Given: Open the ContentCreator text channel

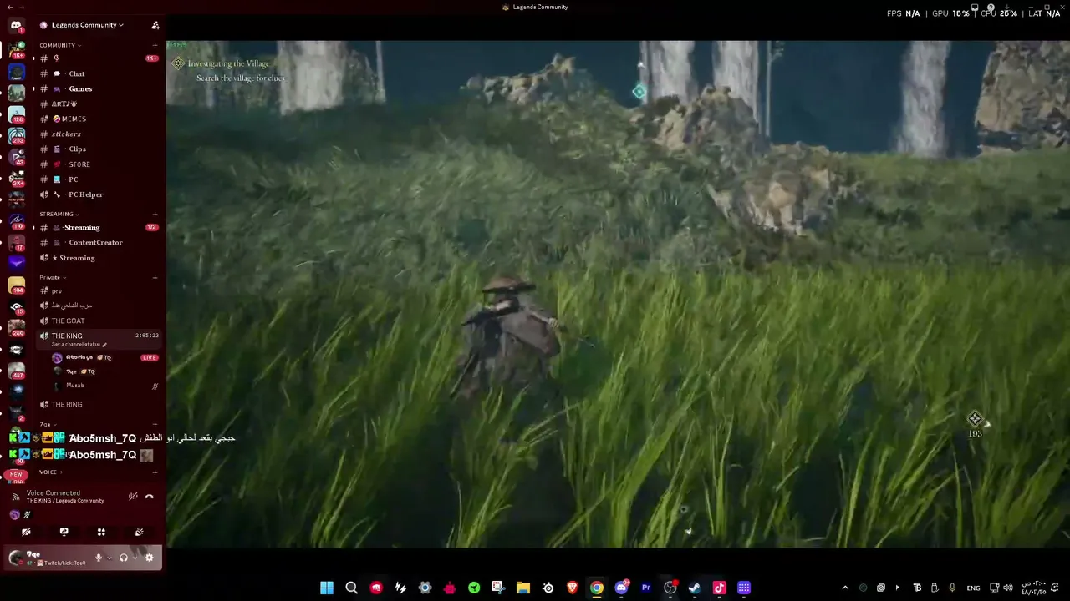Looking at the screenshot, I should coord(99,242).
